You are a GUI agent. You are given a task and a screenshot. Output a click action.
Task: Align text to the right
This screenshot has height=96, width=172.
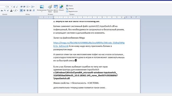pyautogui.click(x=27, y=10)
